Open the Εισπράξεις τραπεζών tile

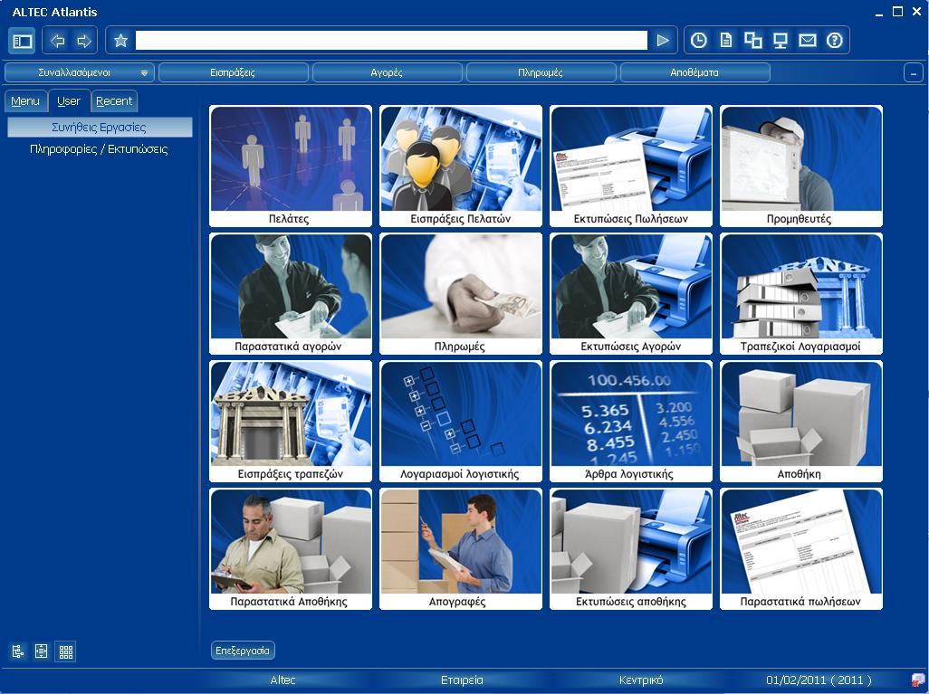click(x=291, y=422)
